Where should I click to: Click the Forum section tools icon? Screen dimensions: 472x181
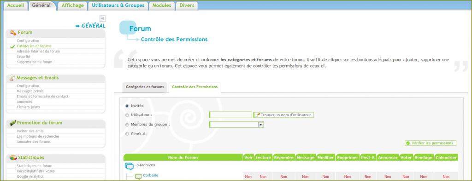pos(13,33)
